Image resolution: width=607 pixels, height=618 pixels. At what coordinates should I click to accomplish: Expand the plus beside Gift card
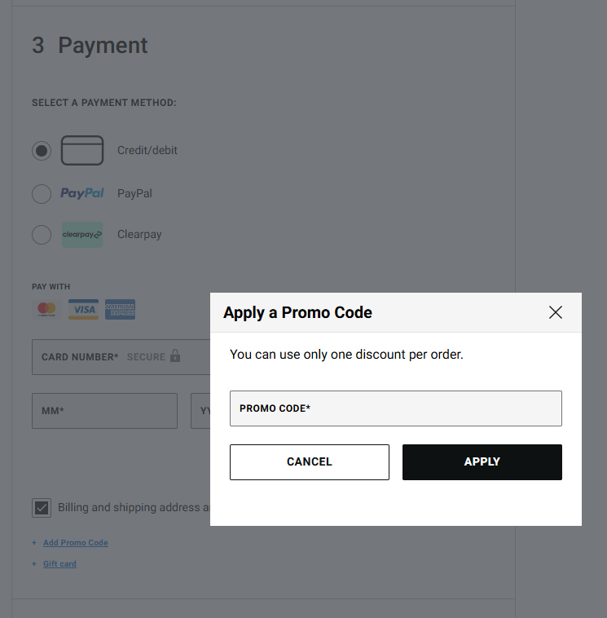click(34, 564)
